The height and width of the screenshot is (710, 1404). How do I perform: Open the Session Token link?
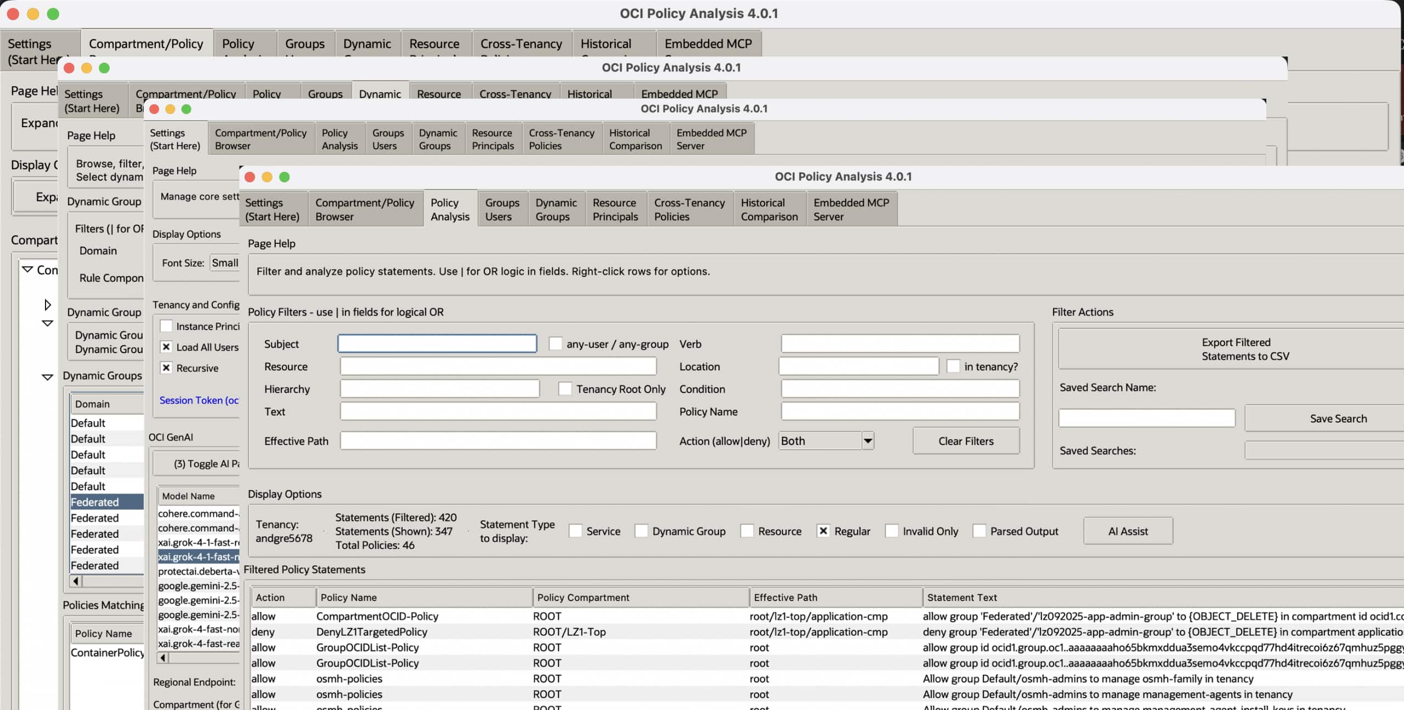click(199, 400)
